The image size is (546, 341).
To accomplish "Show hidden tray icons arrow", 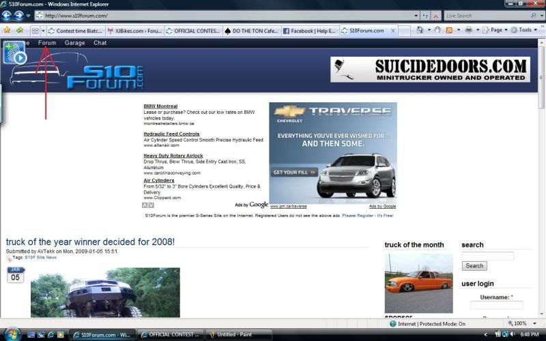I will 486,335.
